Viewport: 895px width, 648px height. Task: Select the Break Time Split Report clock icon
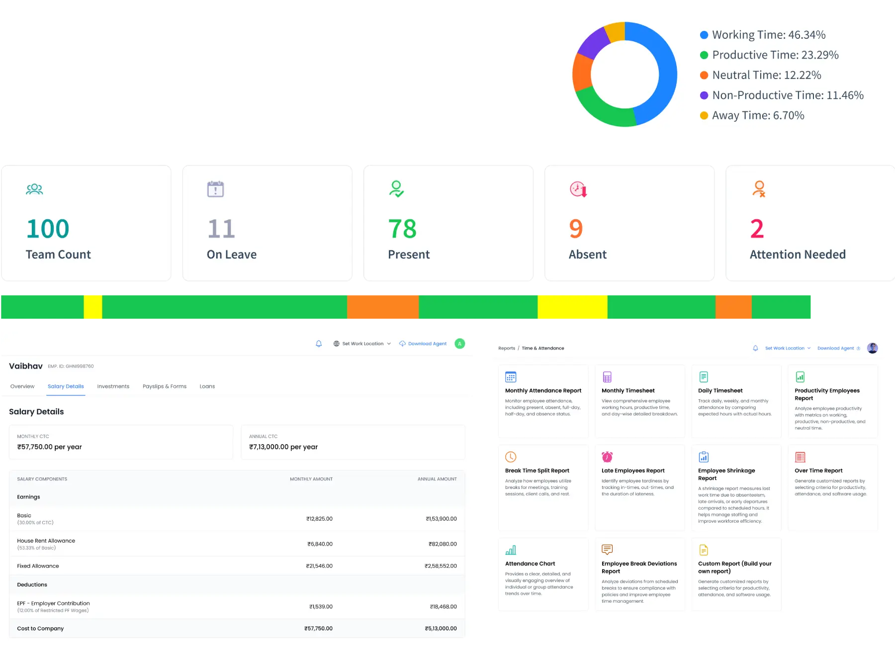[511, 456]
